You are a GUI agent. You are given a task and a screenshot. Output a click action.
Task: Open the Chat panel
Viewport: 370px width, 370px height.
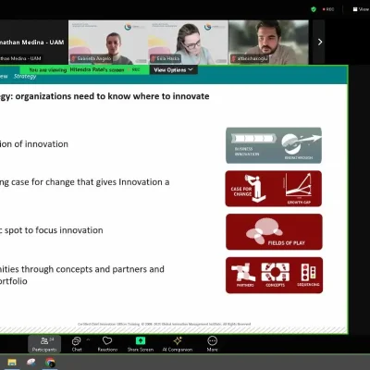point(76,344)
